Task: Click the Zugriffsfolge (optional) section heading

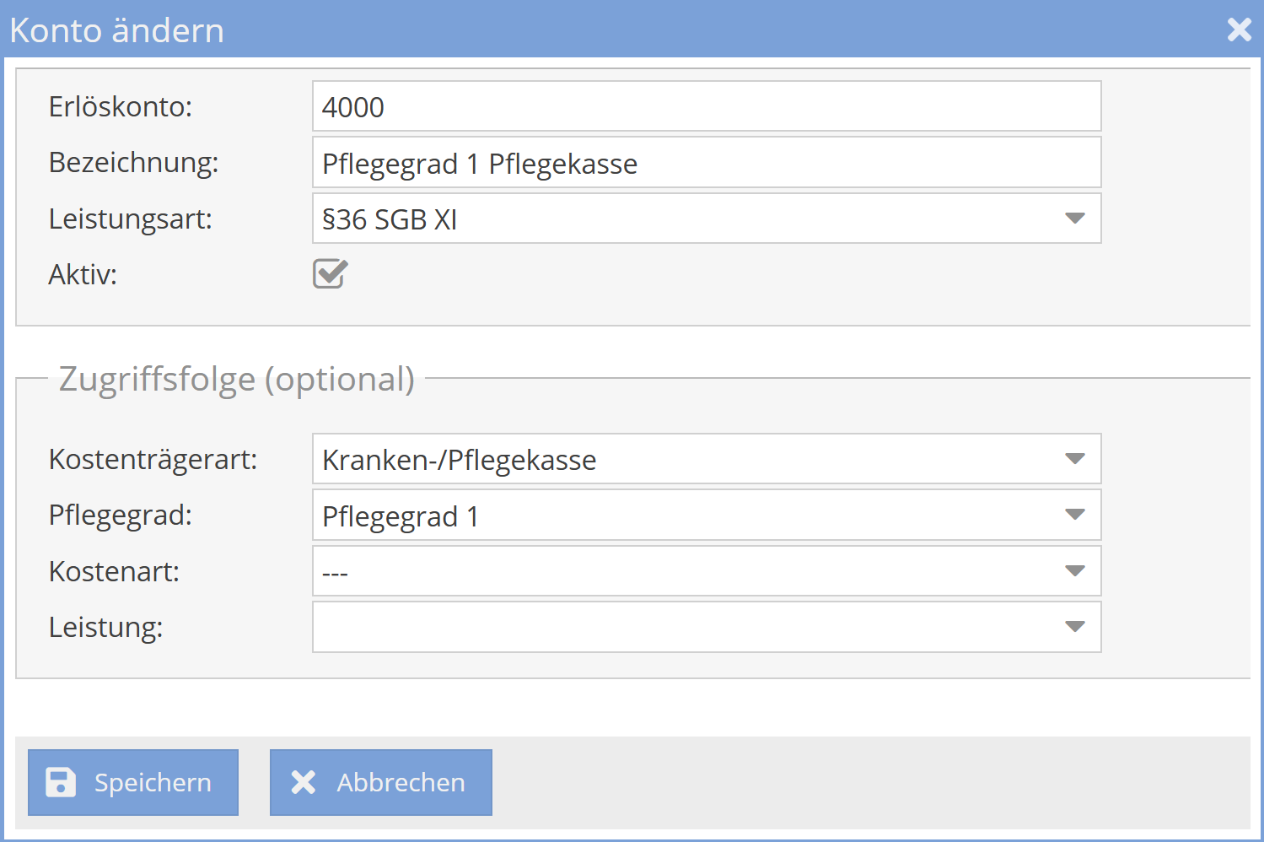Action: point(236,379)
